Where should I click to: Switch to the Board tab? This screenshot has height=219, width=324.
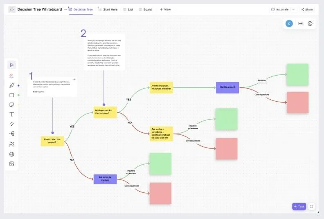tap(145, 9)
